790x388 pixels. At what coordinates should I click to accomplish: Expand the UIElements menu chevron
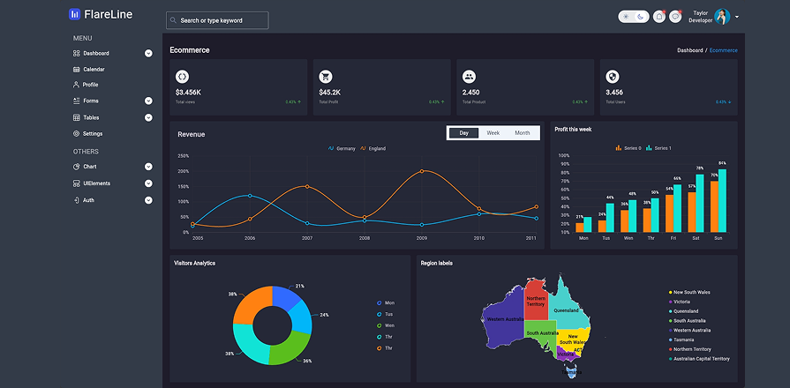pyautogui.click(x=148, y=183)
